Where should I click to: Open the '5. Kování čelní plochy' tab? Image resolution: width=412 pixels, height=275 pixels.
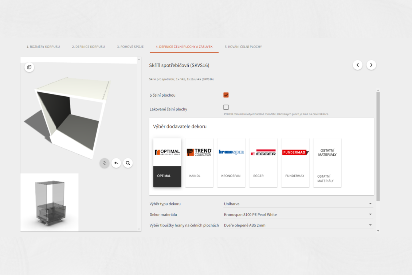243,47
